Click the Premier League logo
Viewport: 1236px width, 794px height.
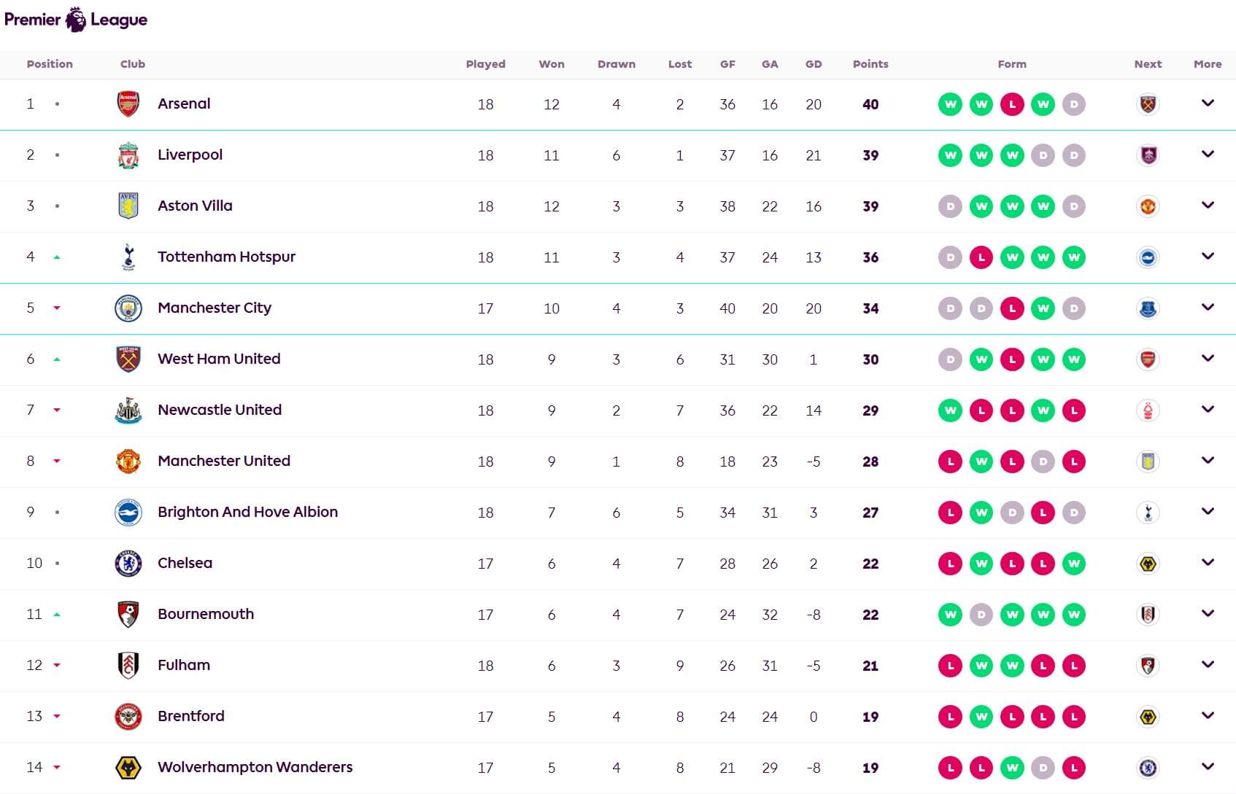click(76, 19)
